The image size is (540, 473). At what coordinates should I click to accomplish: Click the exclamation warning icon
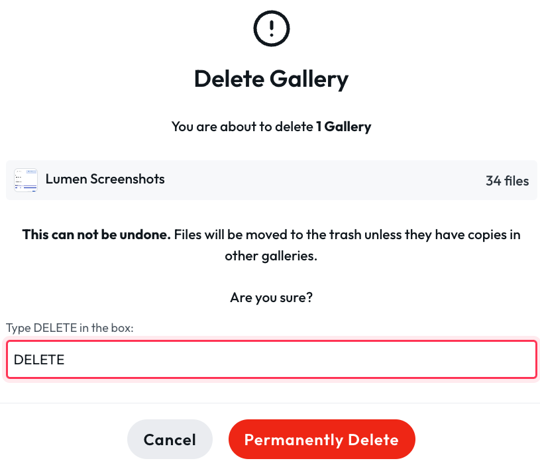pos(272,28)
